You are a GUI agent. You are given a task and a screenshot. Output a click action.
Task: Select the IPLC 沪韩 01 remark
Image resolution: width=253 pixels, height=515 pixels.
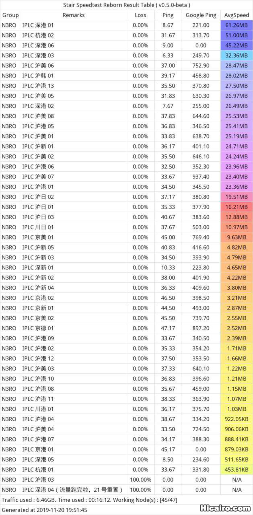tap(38, 76)
